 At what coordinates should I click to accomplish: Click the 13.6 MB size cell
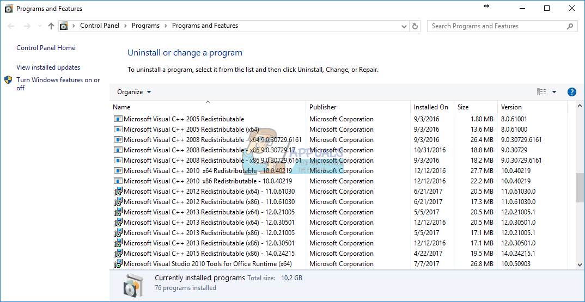tap(482, 130)
